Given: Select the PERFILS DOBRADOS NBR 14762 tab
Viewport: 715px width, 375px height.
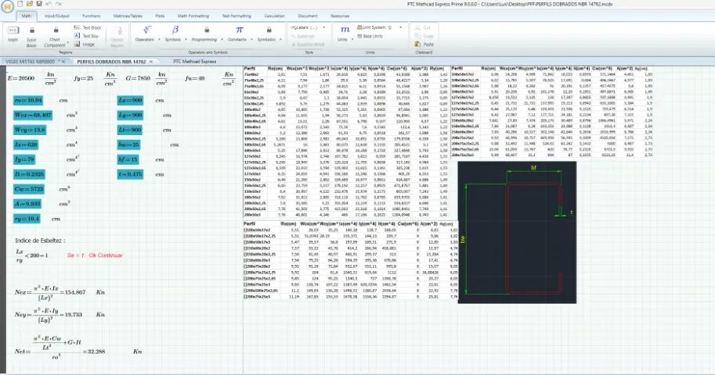Looking at the screenshot, I should [x=111, y=62].
